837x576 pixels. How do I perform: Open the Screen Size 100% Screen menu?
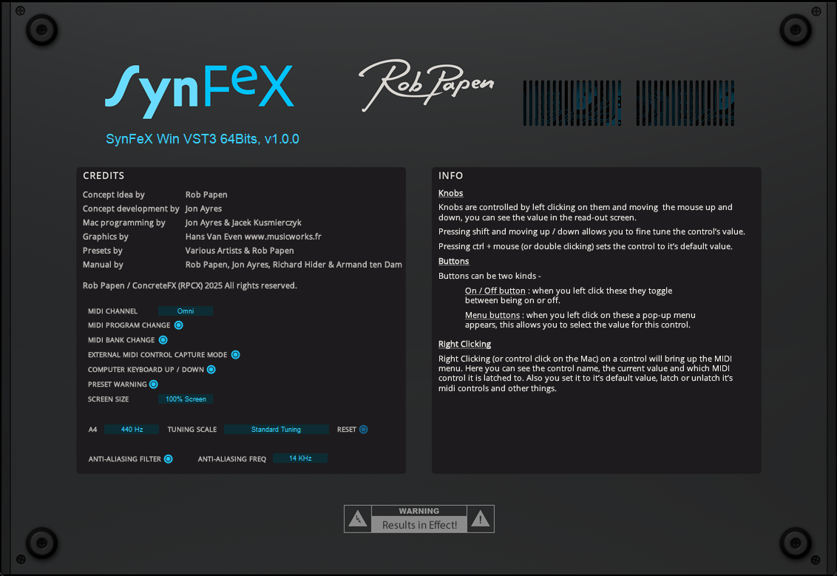pos(186,399)
